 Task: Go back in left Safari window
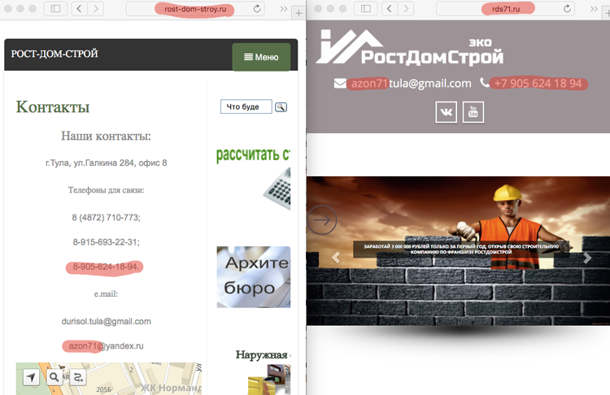point(80,9)
